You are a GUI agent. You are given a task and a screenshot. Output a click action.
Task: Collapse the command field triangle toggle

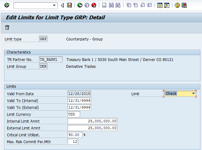[62, 5]
